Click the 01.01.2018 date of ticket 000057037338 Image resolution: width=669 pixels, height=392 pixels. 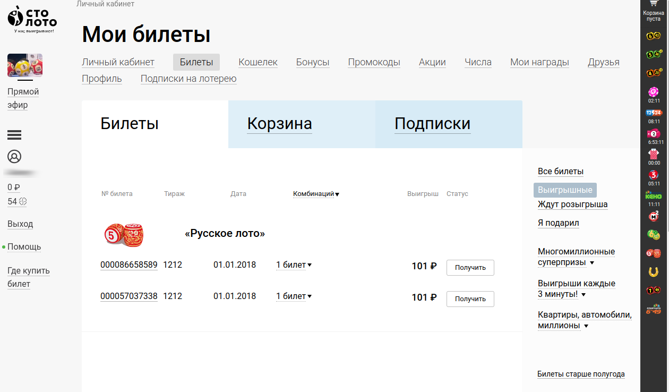click(x=235, y=296)
